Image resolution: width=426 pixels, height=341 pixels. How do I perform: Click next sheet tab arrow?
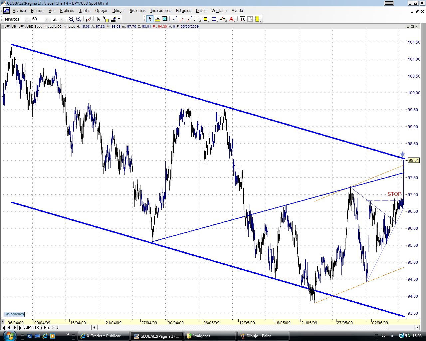(x=15, y=328)
